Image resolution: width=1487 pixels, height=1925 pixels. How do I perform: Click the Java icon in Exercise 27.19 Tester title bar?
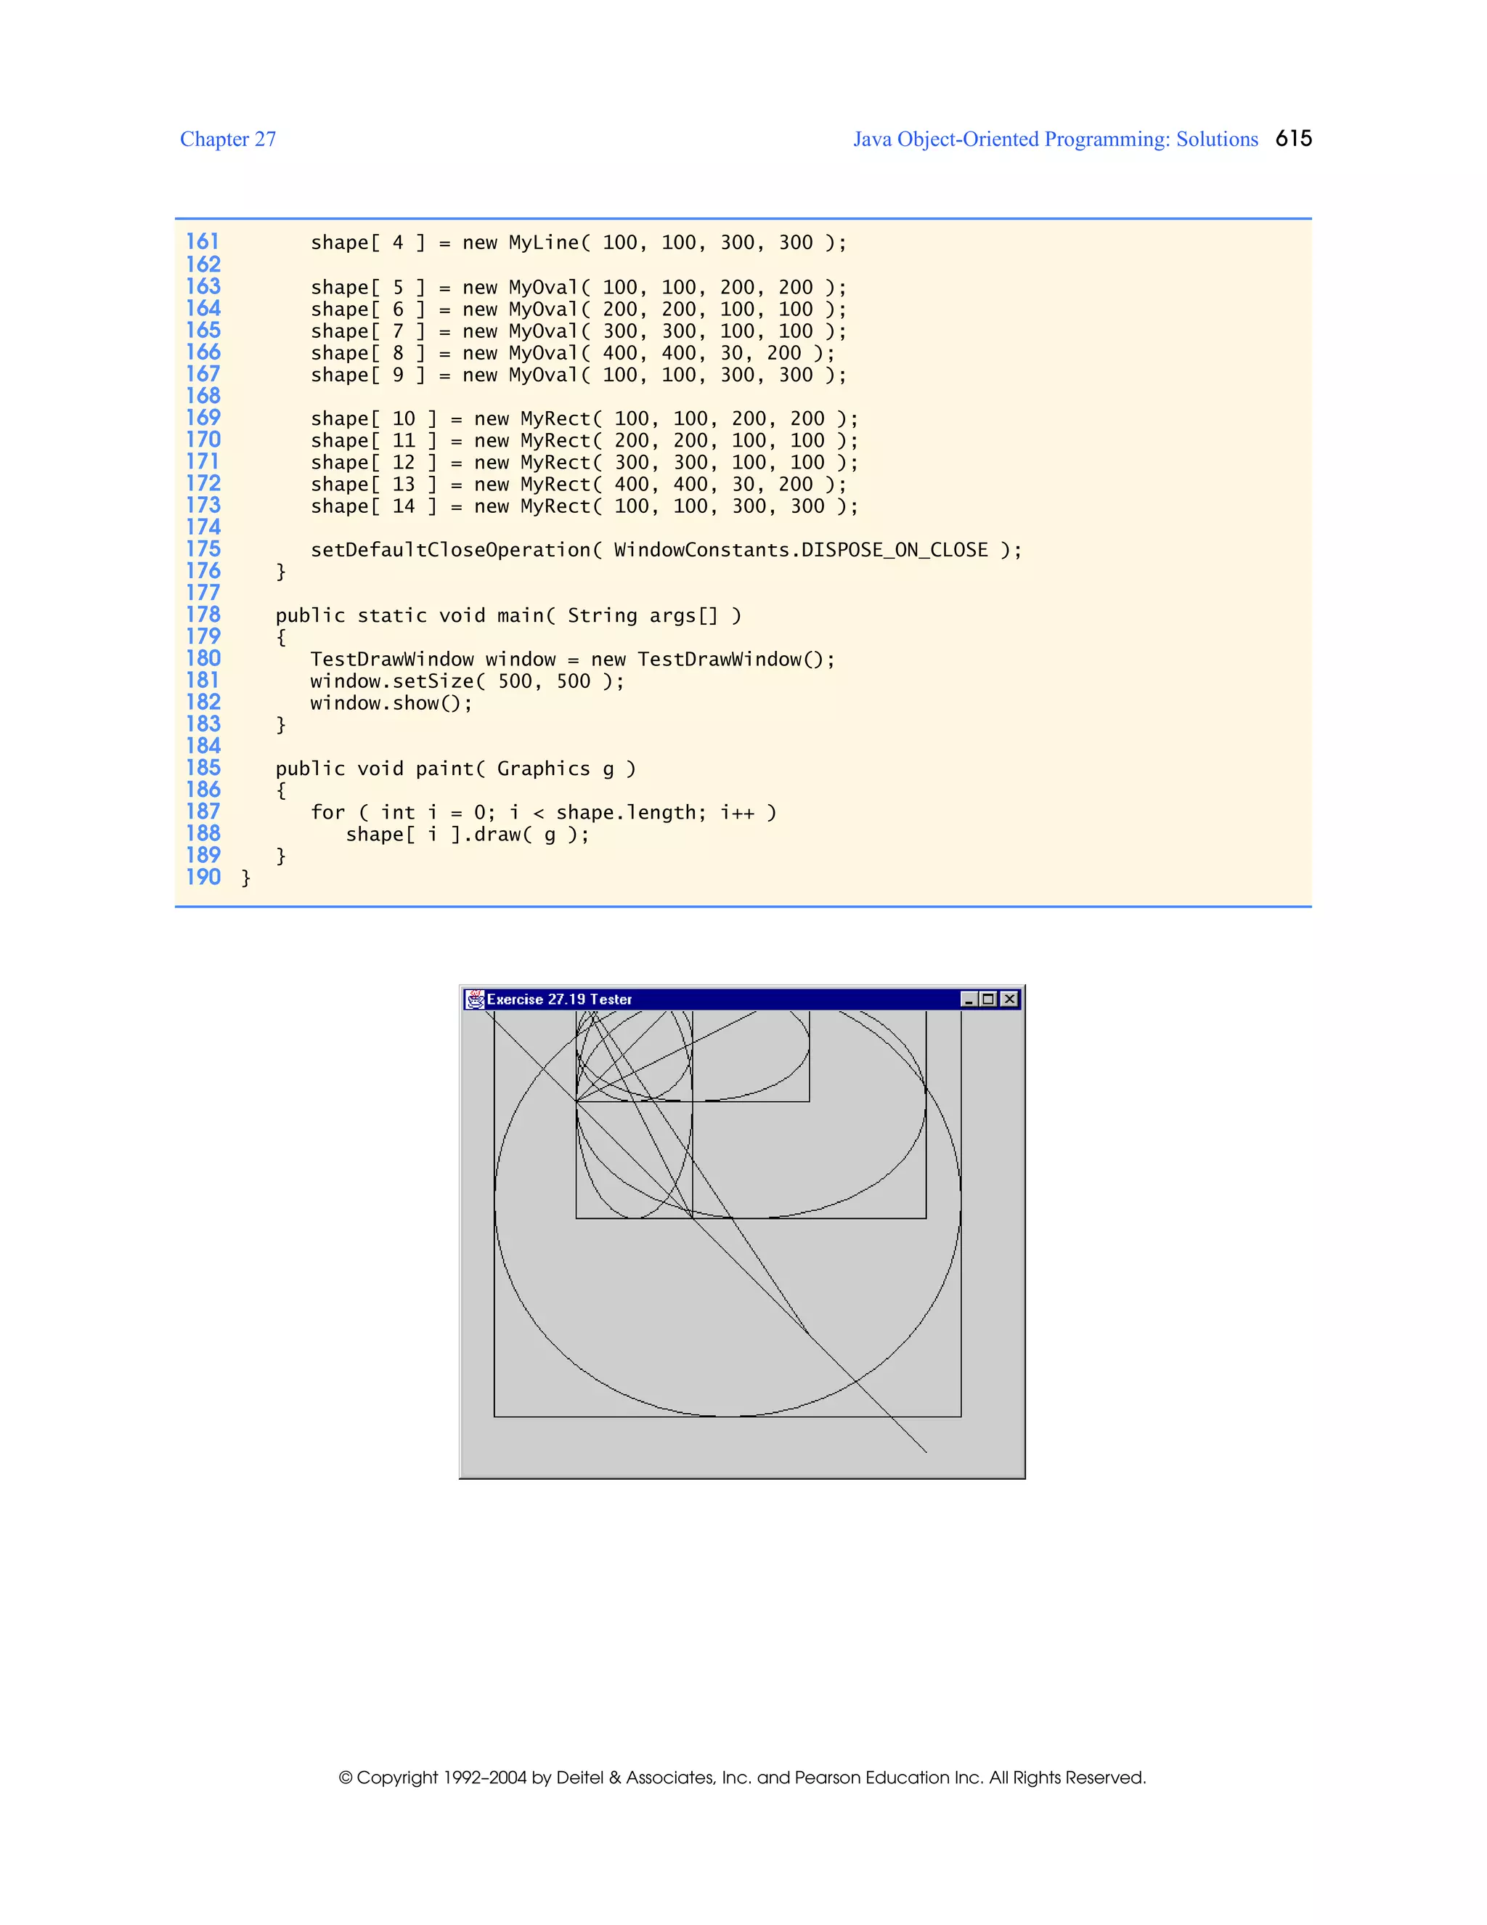[x=475, y=999]
